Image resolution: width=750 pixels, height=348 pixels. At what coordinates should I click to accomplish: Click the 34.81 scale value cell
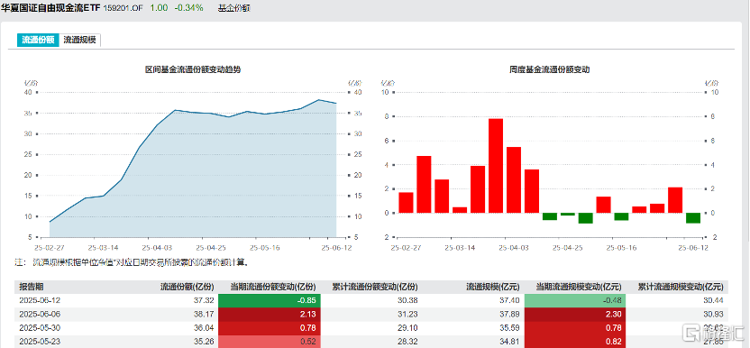click(509, 342)
